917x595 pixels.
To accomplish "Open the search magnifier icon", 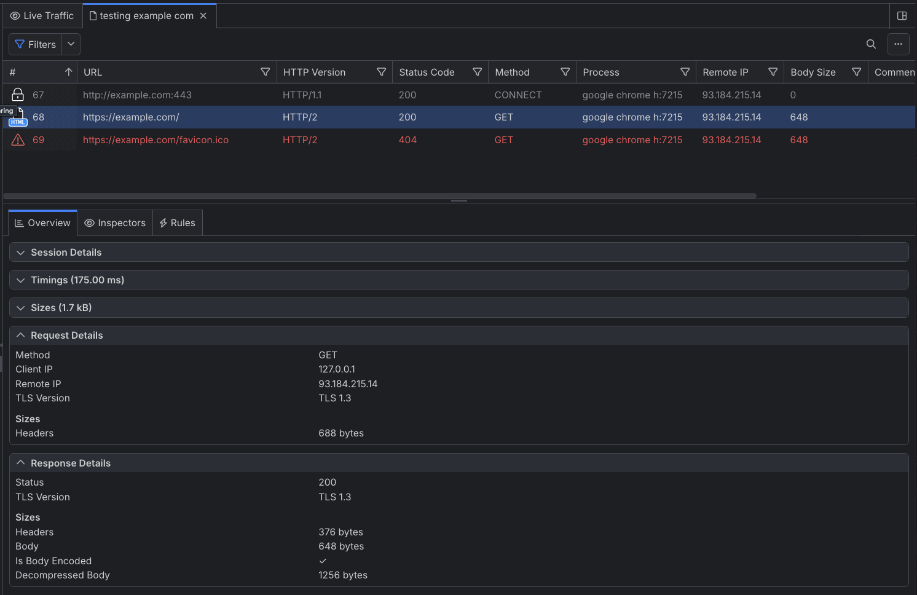I will (x=871, y=44).
